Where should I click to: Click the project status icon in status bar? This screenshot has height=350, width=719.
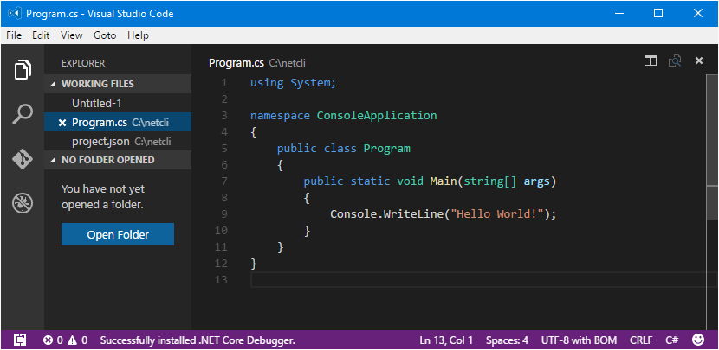[x=20, y=340]
